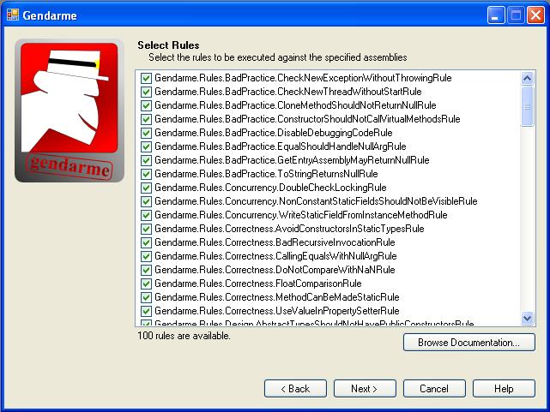The image size is (550, 412).
Task: Select the BadPractice.EqualShouldHandleNullArgRule text row
Action: tap(281, 146)
